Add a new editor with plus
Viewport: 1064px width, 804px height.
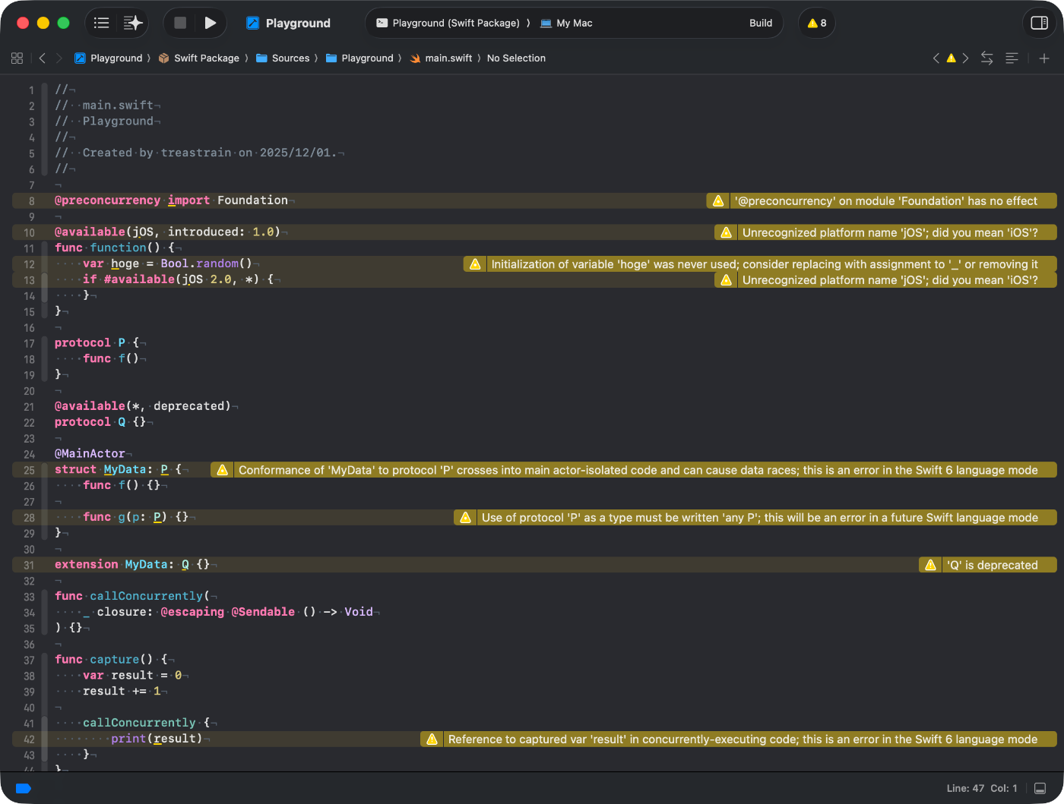(x=1044, y=58)
